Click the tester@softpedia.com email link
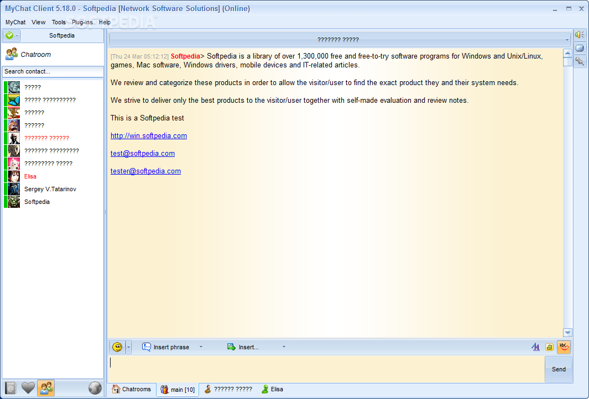 tap(146, 171)
